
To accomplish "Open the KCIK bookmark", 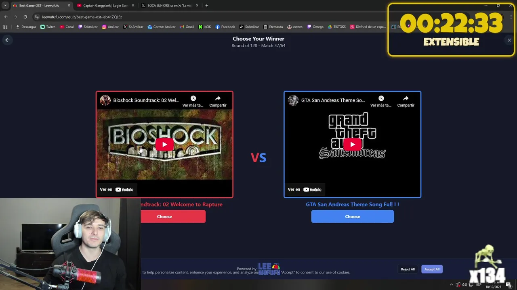I will tap(205, 27).
